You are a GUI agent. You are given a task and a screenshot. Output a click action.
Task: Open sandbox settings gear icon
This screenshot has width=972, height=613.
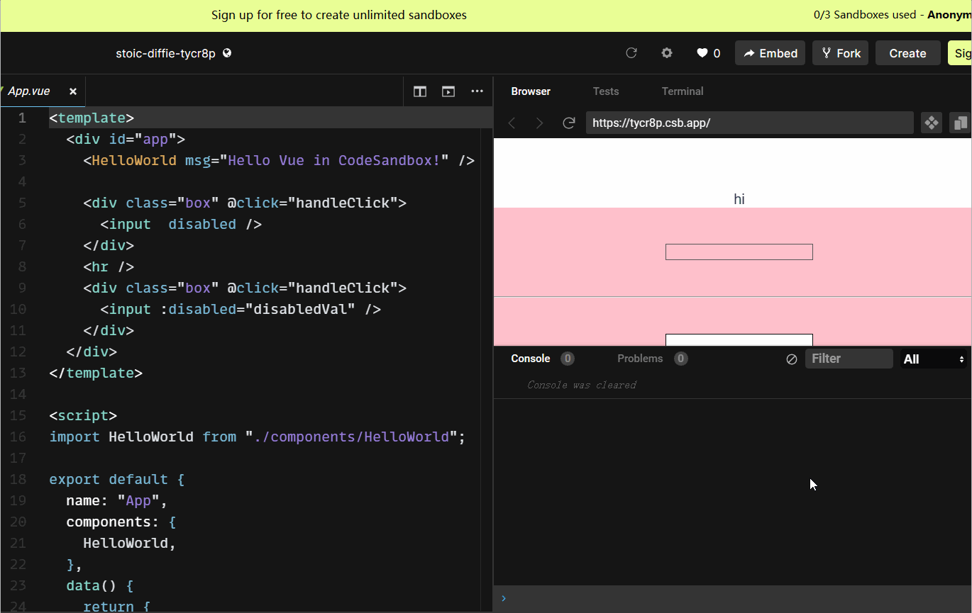(667, 53)
